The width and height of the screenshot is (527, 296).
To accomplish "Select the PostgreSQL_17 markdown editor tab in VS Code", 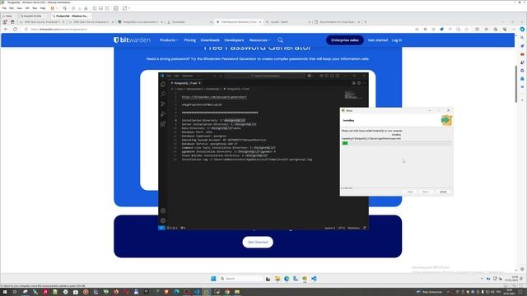I will point(185,83).
